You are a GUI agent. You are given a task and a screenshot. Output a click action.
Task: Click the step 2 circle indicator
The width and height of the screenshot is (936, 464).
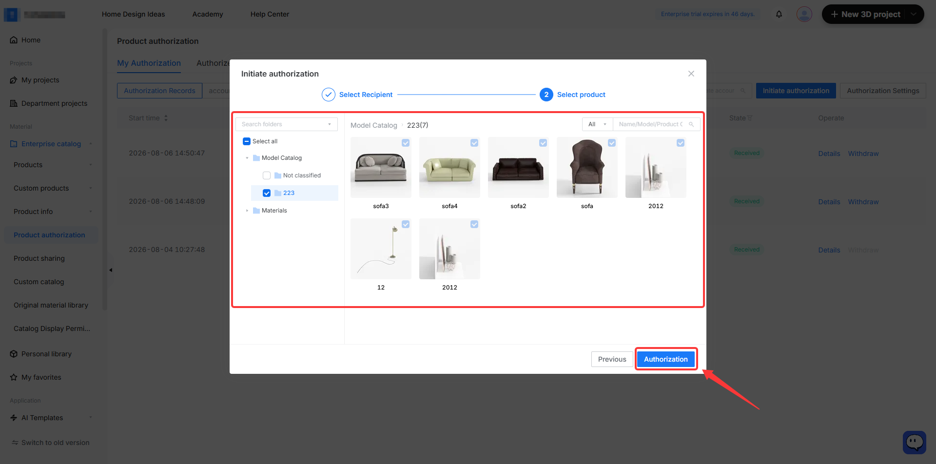pyautogui.click(x=546, y=95)
